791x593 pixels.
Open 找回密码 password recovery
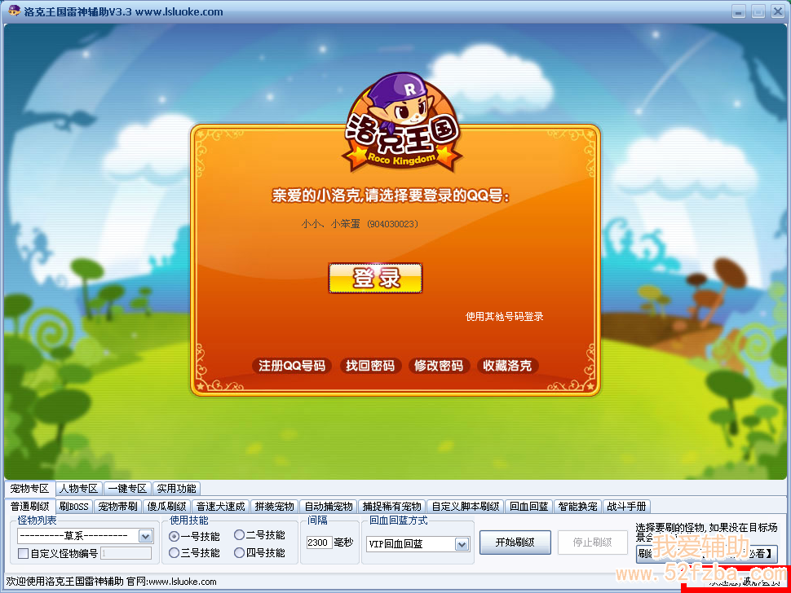coord(370,366)
